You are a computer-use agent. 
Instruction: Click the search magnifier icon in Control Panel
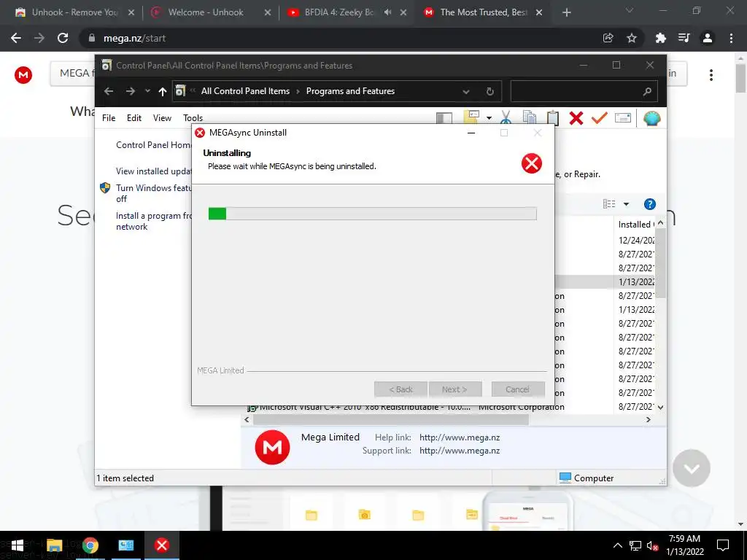(647, 91)
